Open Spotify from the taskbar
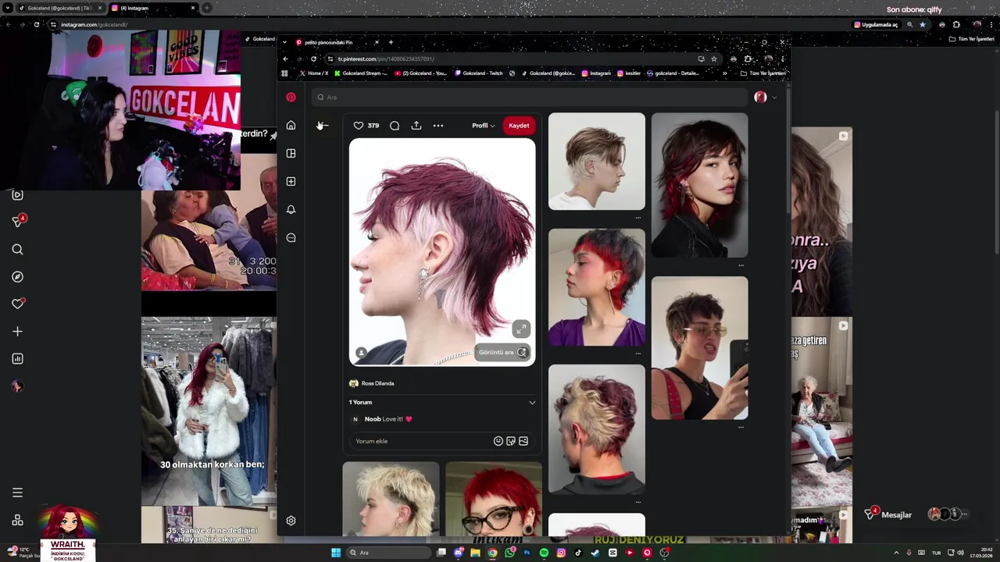1000x562 pixels. tap(544, 553)
